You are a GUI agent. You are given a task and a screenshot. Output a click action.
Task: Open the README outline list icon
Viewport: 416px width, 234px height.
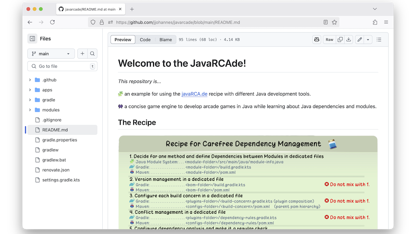click(379, 39)
